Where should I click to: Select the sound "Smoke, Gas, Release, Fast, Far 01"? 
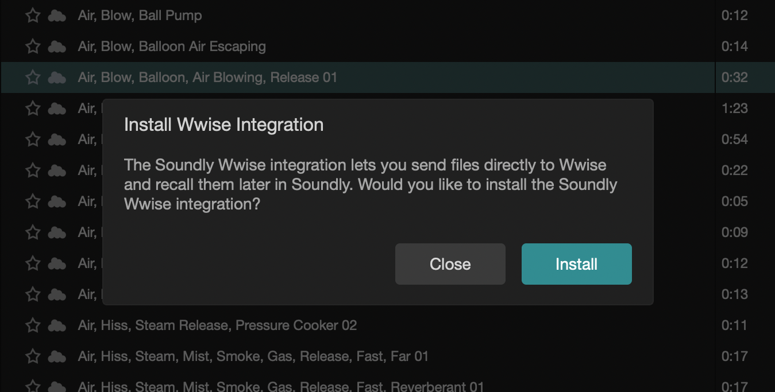pyautogui.click(x=253, y=356)
